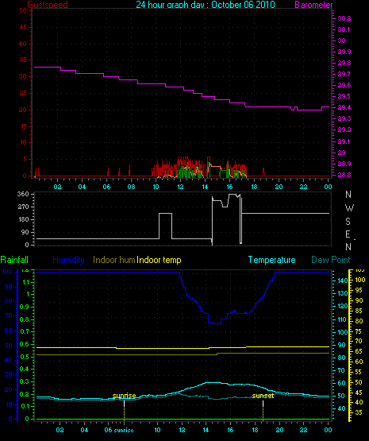Click the 50 gust speed scale value
Image resolution: width=369 pixels, height=441 pixels.
click(x=23, y=10)
